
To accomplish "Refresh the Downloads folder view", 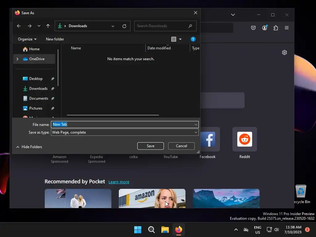I will (124, 26).
